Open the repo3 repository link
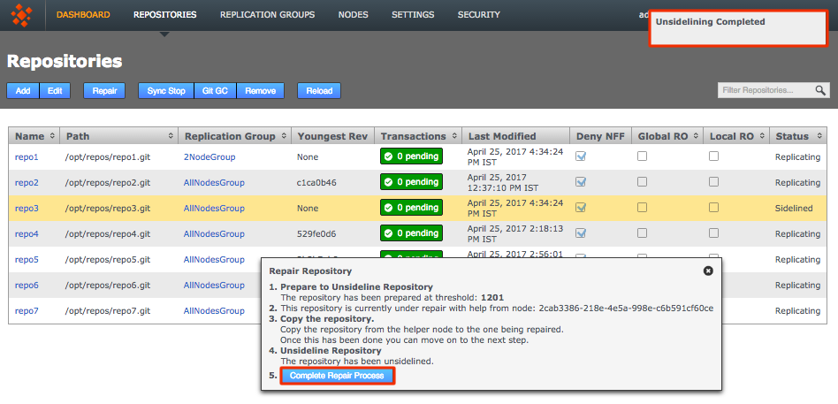This screenshot has height=404, width=838. click(27, 209)
